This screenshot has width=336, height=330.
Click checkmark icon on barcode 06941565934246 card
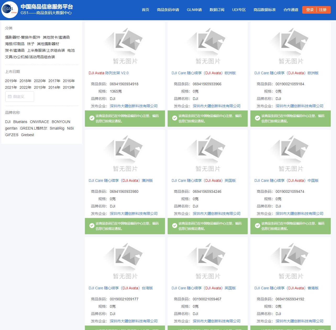(x=175, y=226)
